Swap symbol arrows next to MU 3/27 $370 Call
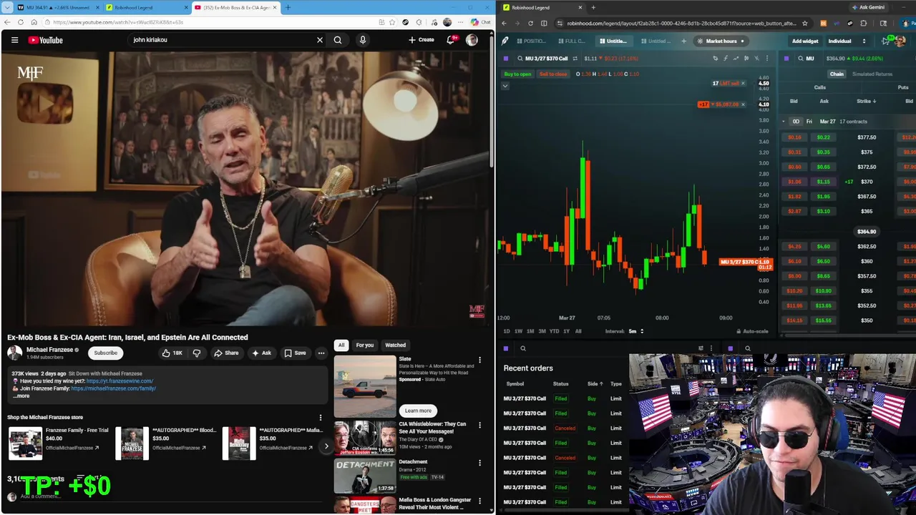The image size is (916, 515). (575, 58)
